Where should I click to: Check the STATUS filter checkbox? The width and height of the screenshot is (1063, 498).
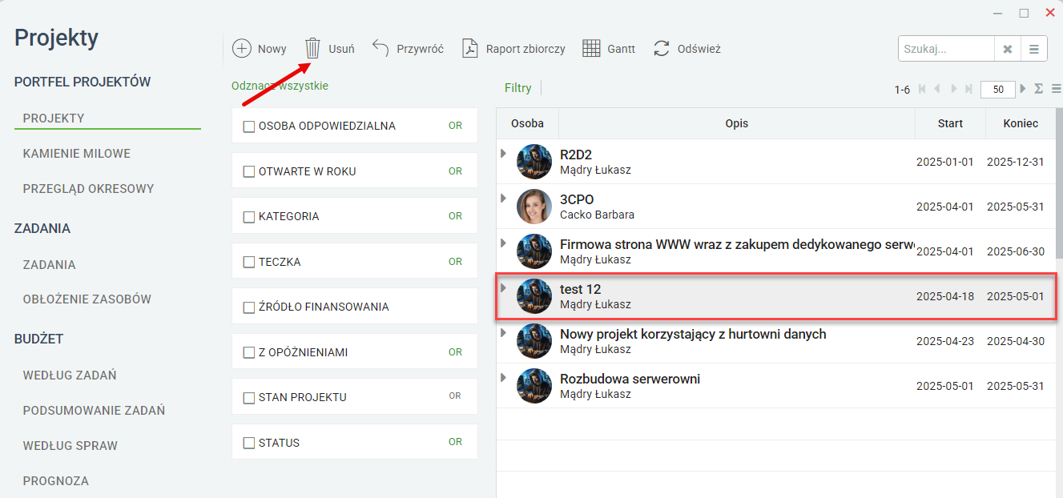click(248, 443)
